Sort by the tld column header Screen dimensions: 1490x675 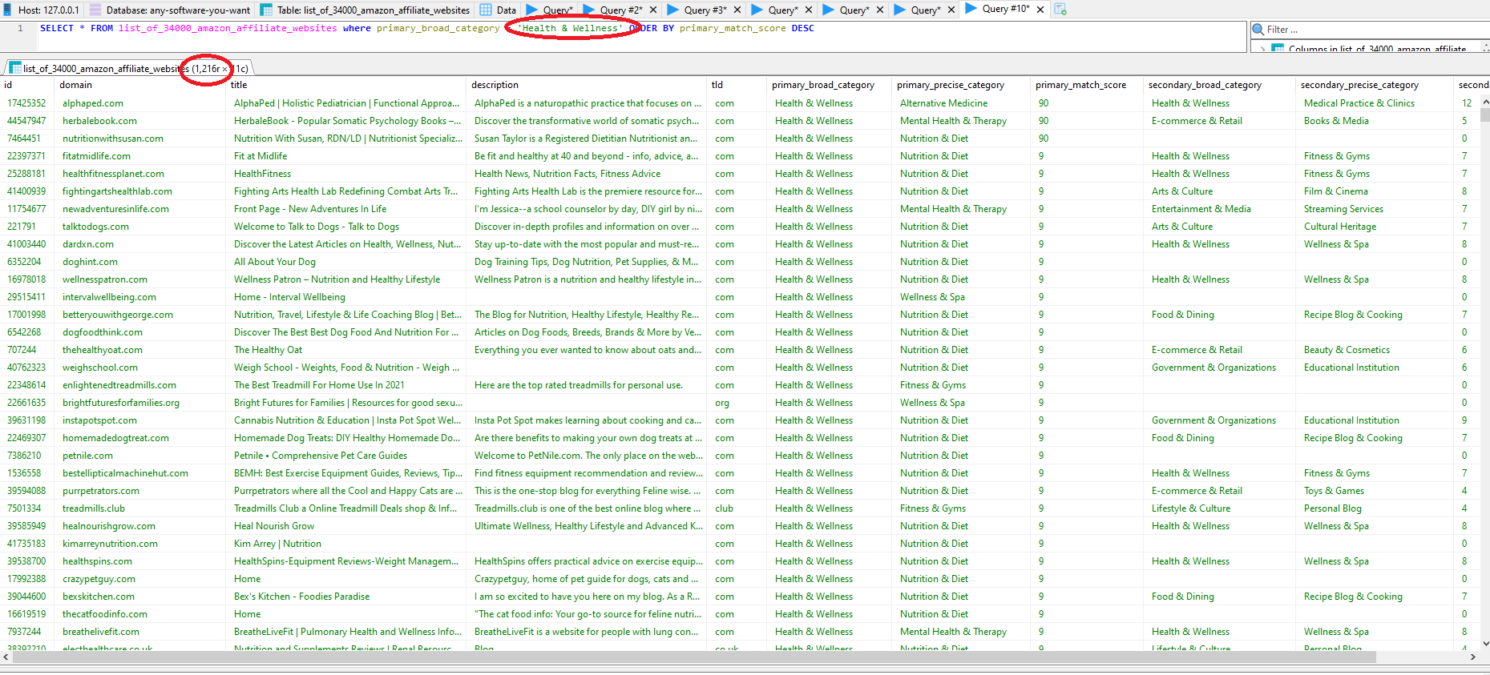pyautogui.click(x=737, y=85)
